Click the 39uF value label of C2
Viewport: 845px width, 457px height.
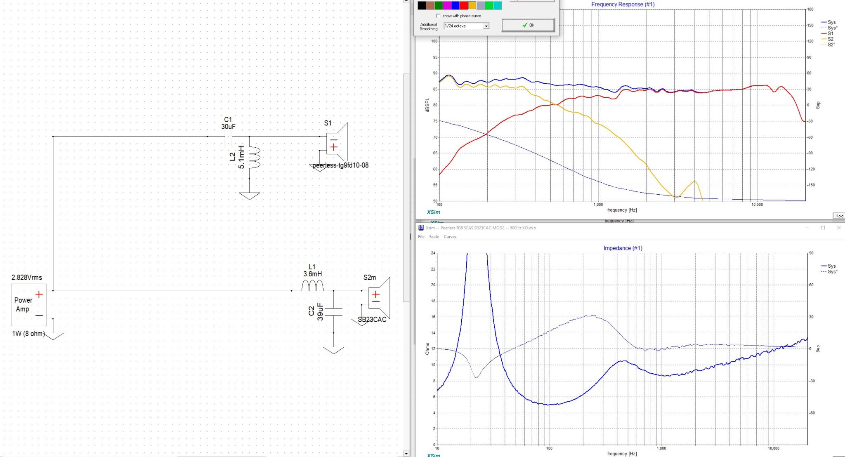click(320, 311)
